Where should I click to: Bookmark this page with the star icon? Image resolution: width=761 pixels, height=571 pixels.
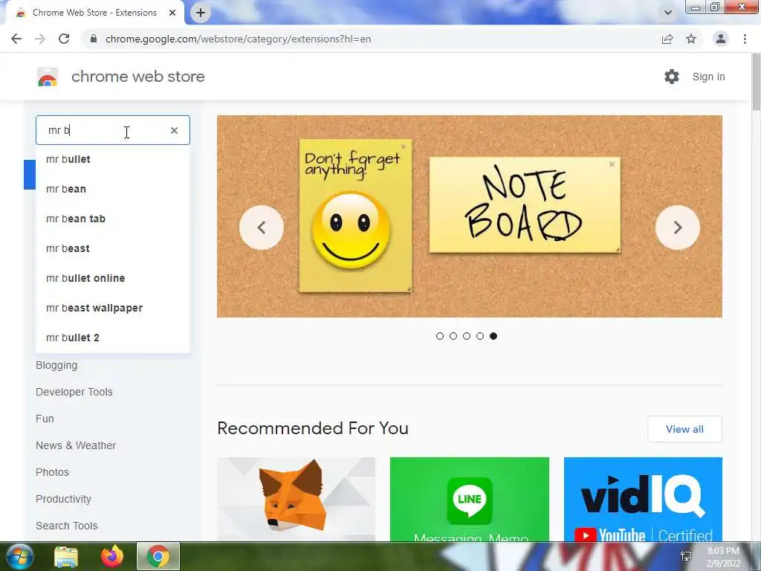click(x=691, y=39)
